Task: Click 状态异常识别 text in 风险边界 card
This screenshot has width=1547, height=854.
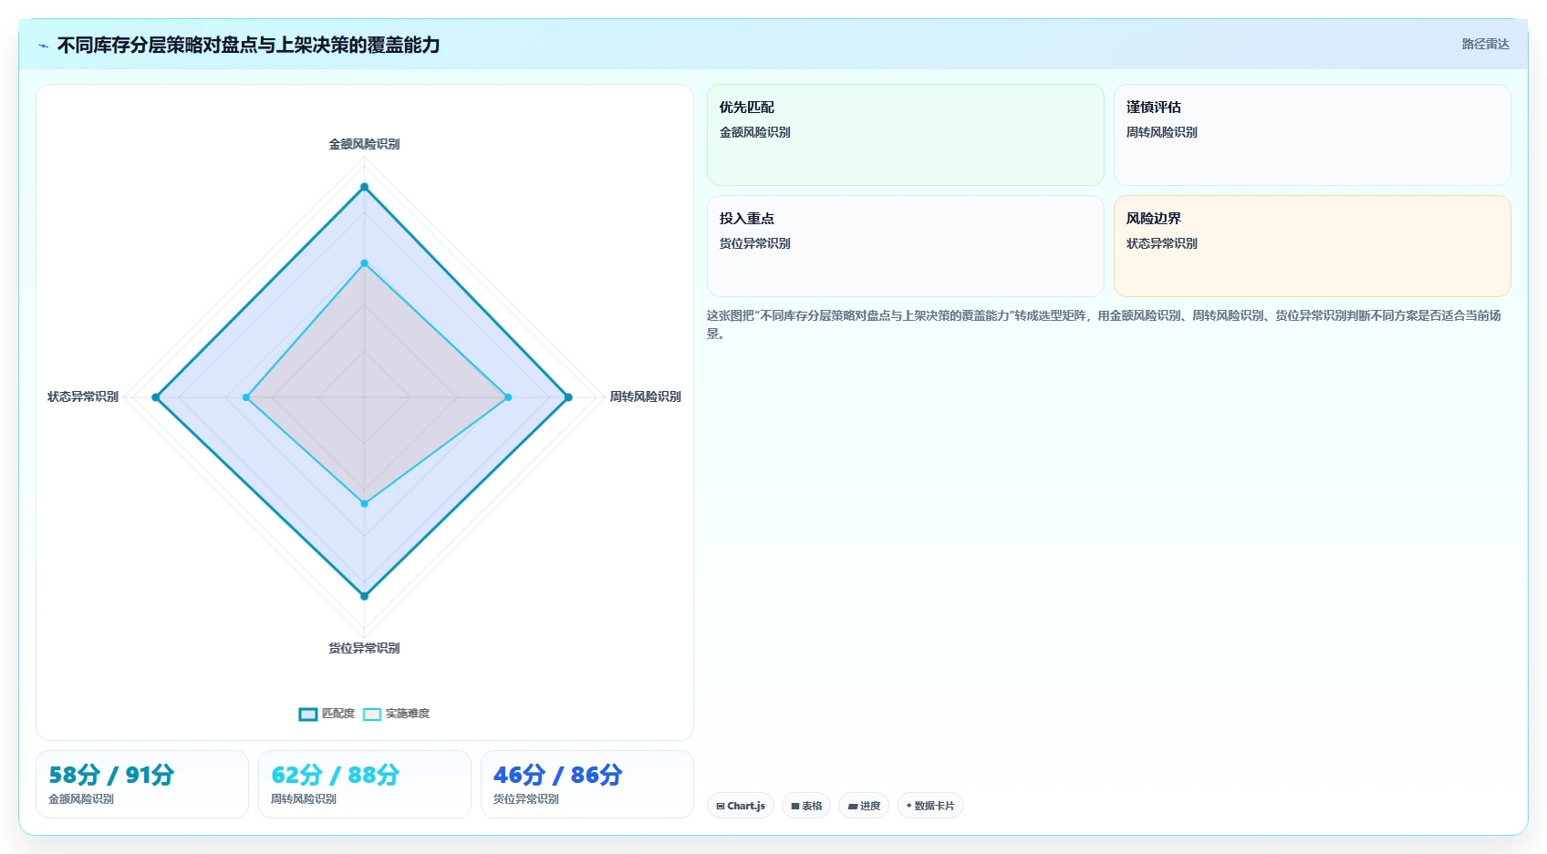Action: point(1162,243)
